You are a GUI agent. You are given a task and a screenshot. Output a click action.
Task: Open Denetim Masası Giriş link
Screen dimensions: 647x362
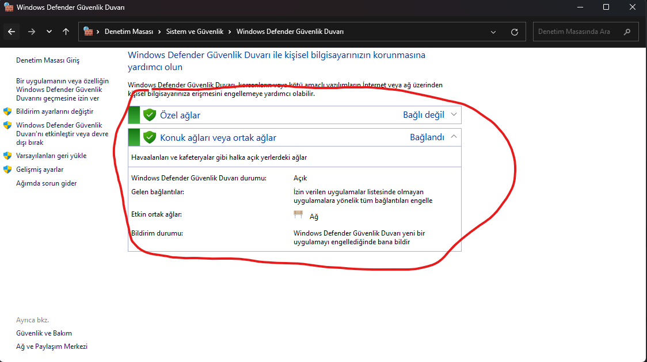48,60
